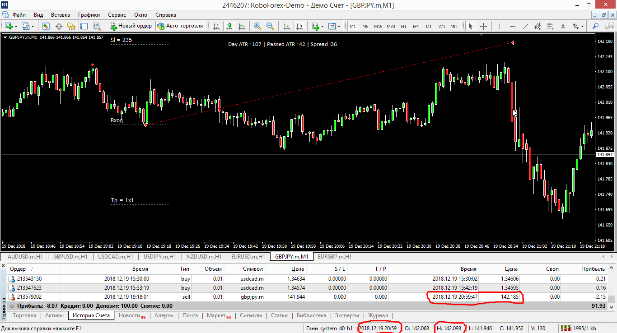Open the Сервис menu

tap(117, 15)
